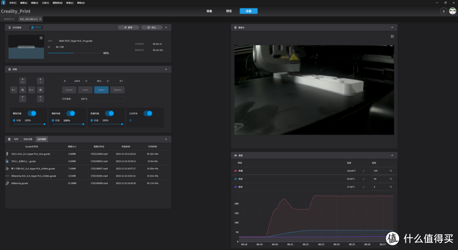Image resolution: width=458 pixels, height=250 pixels.
Task: Adjust the model fan speed slider
Action: pyautogui.click(x=29, y=124)
